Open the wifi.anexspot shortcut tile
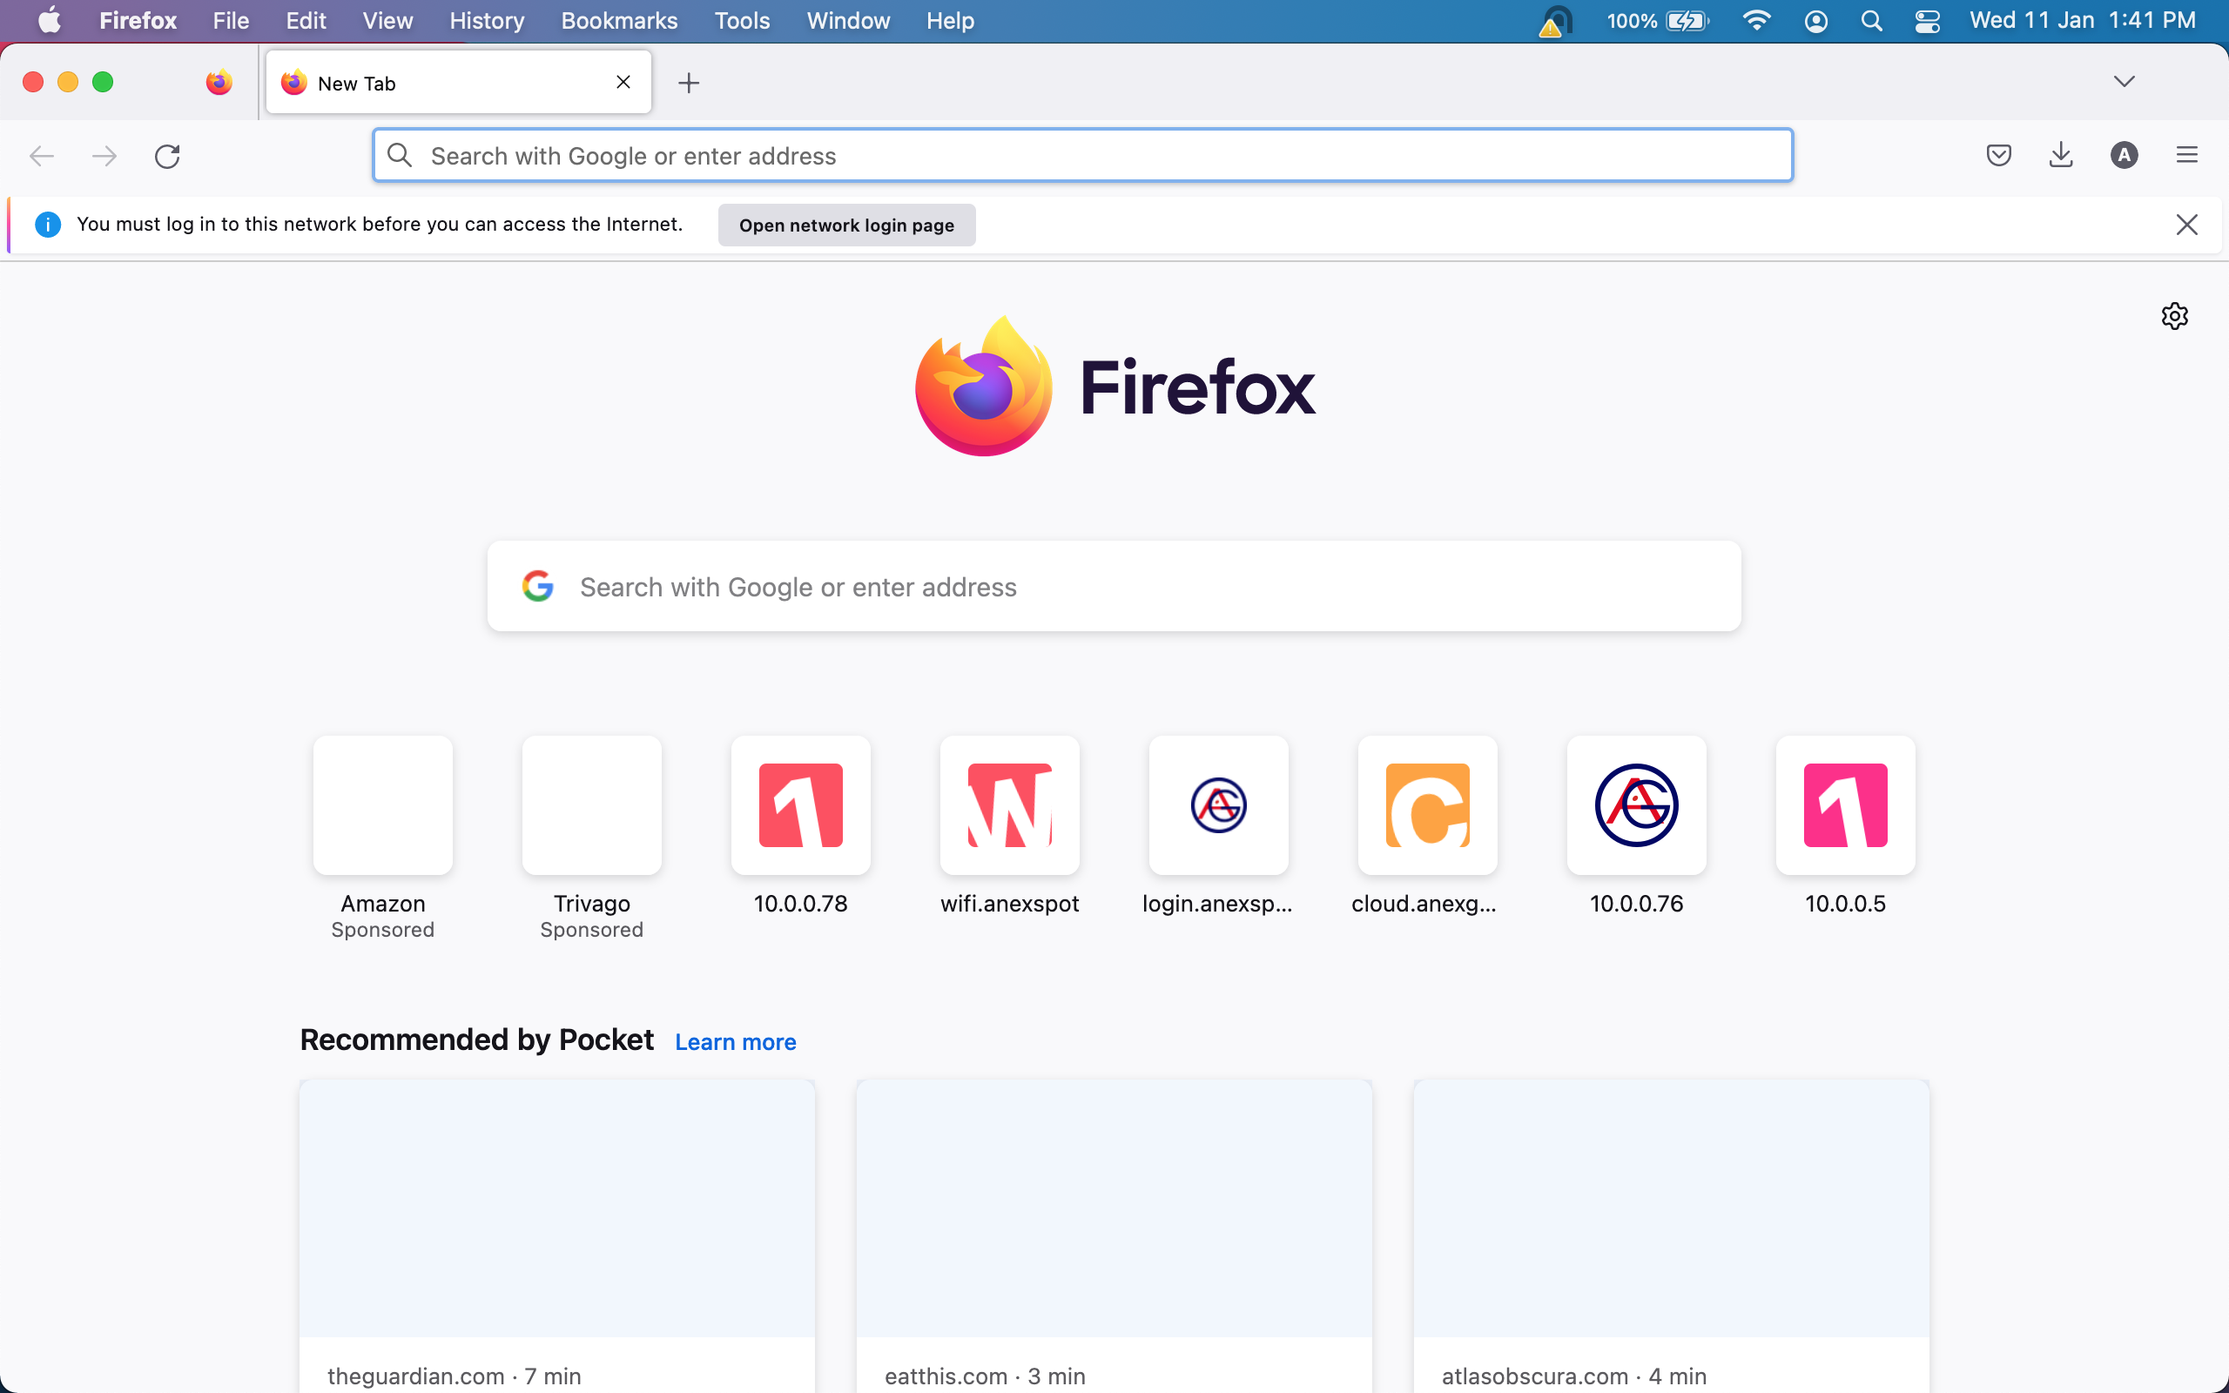The width and height of the screenshot is (2229, 1393). tap(1009, 806)
